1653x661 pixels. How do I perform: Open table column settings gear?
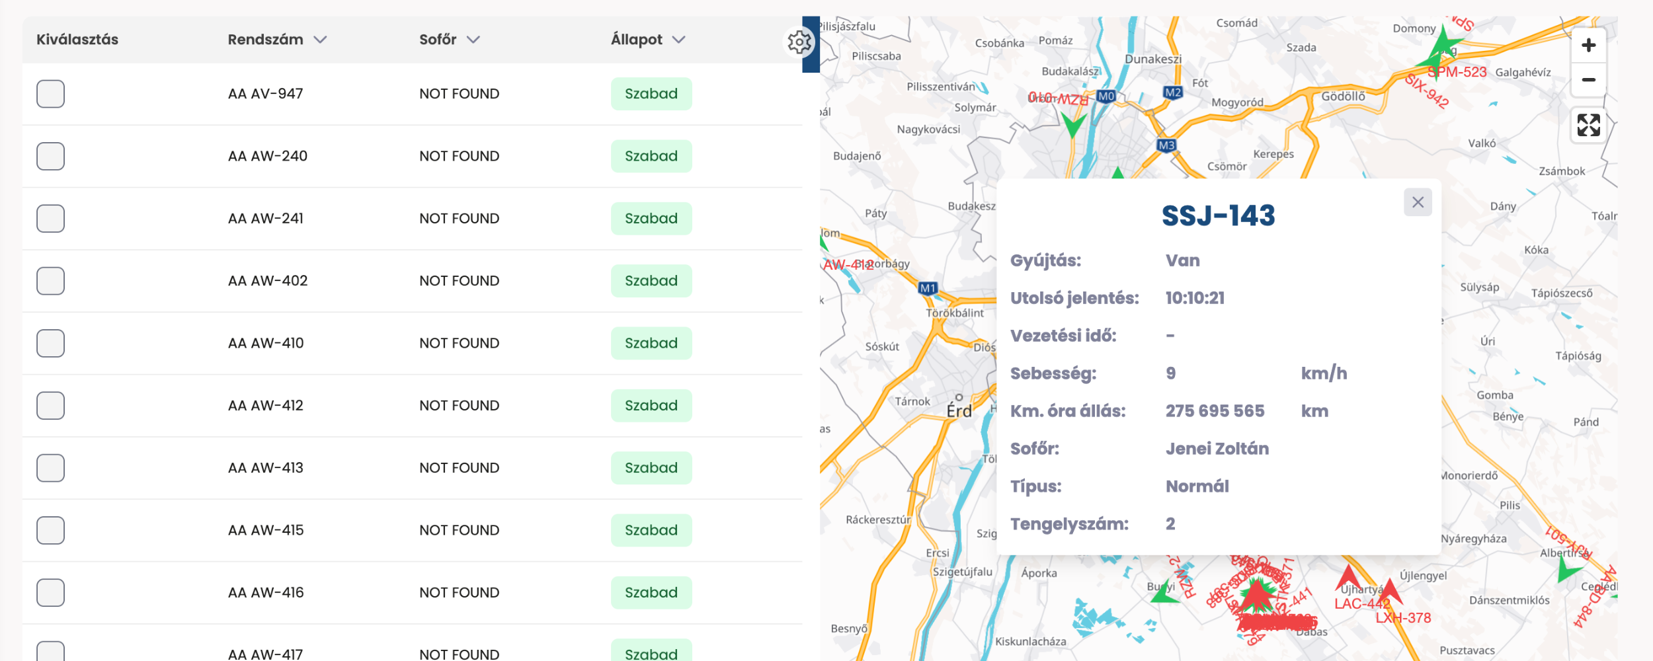click(799, 42)
